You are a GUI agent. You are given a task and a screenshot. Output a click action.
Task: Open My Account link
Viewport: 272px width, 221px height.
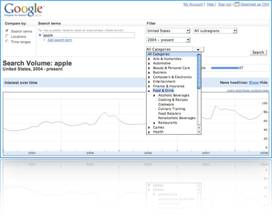pyautogui.click(x=193, y=5)
